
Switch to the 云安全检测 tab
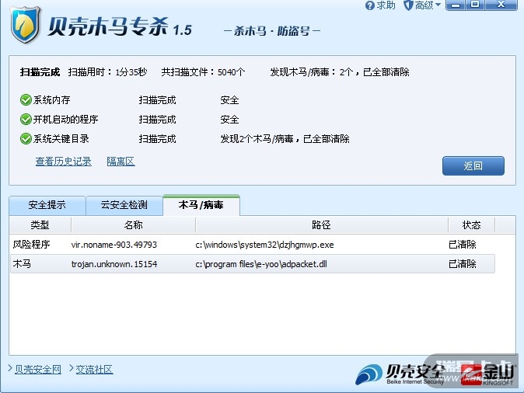[x=124, y=205]
